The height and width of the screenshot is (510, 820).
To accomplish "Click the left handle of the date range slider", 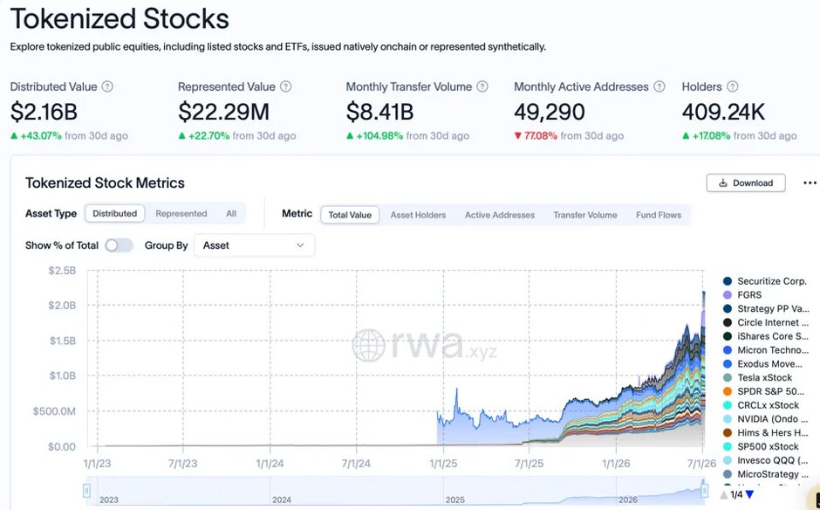I will click(x=87, y=491).
